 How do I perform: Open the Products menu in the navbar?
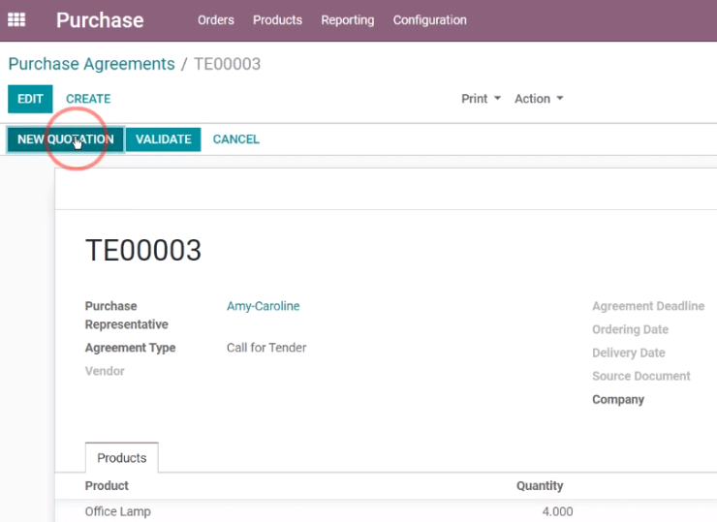277,20
